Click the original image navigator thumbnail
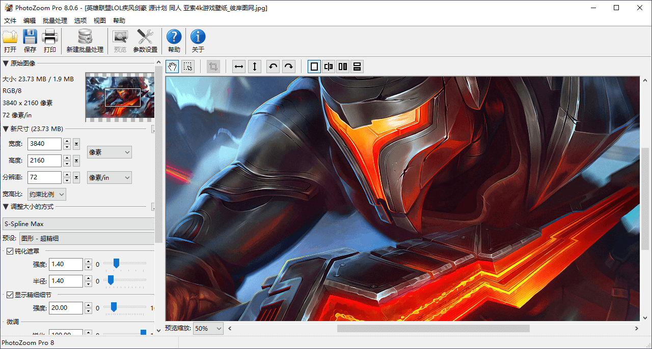 (x=120, y=97)
